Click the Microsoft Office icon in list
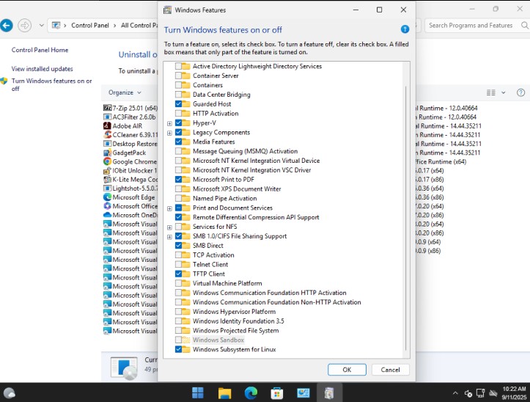Viewport: 530px width, 402px height. pyautogui.click(x=107, y=206)
